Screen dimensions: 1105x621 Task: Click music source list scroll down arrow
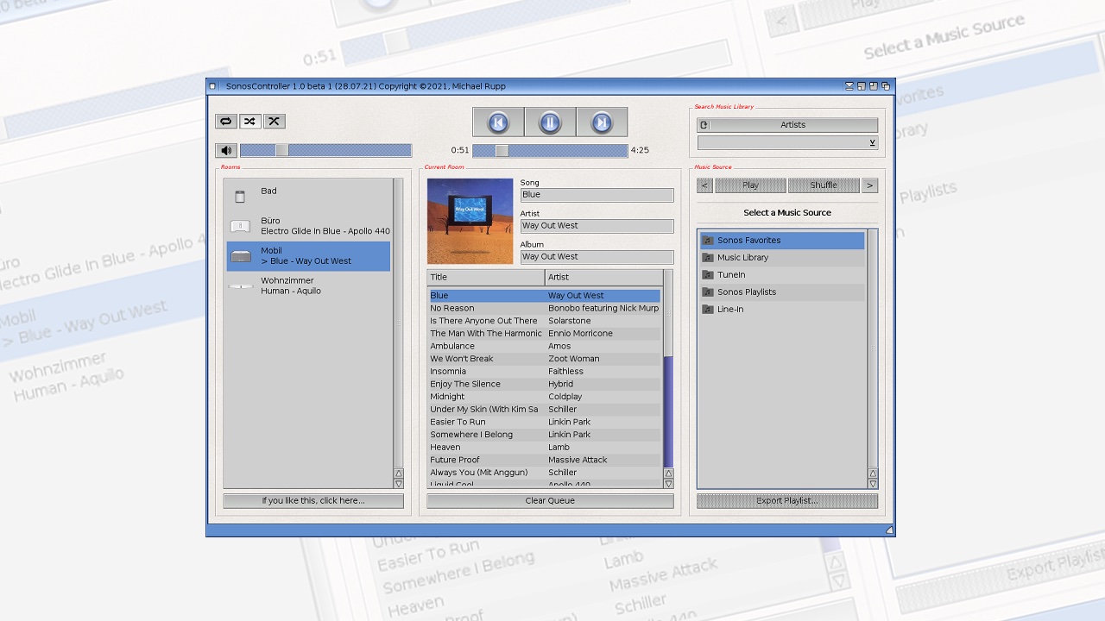coord(873,484)
